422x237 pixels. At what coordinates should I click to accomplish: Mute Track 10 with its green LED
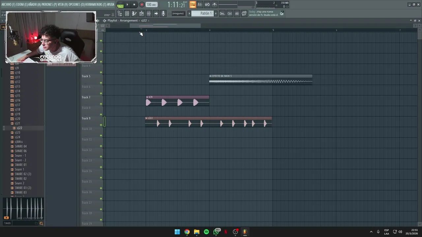(x=101, y=136)
